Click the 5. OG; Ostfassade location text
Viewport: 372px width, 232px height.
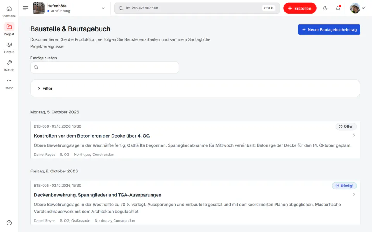click(75, 221)
